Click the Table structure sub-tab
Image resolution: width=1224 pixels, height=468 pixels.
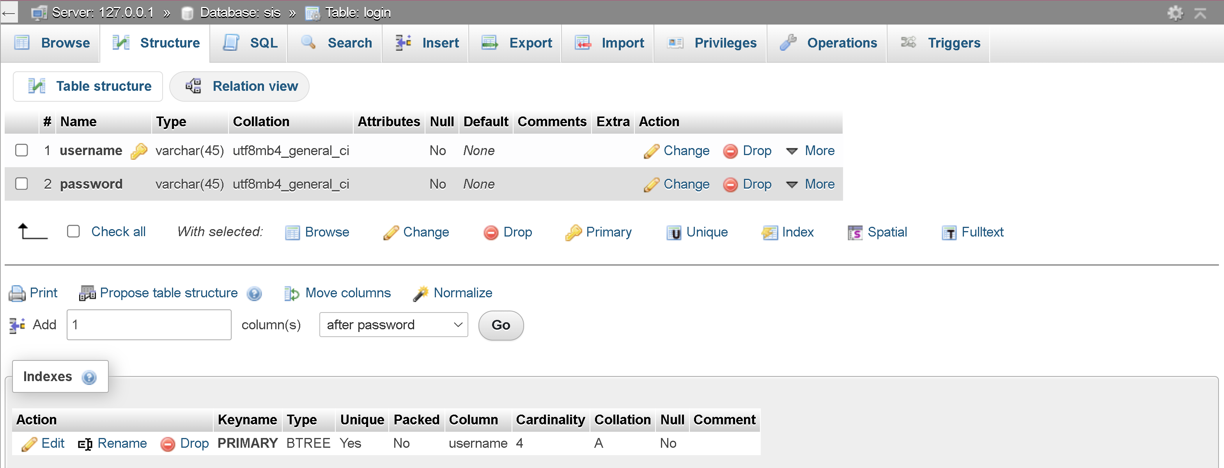tap(88, 87)
